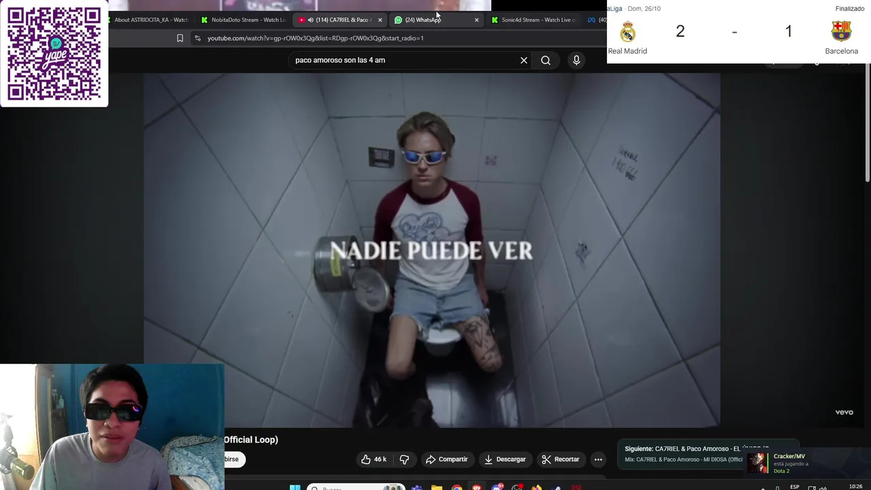Open the vevo logo on the video
The height and width of the screenshot is (490, 871).
[x=844, y=412]
